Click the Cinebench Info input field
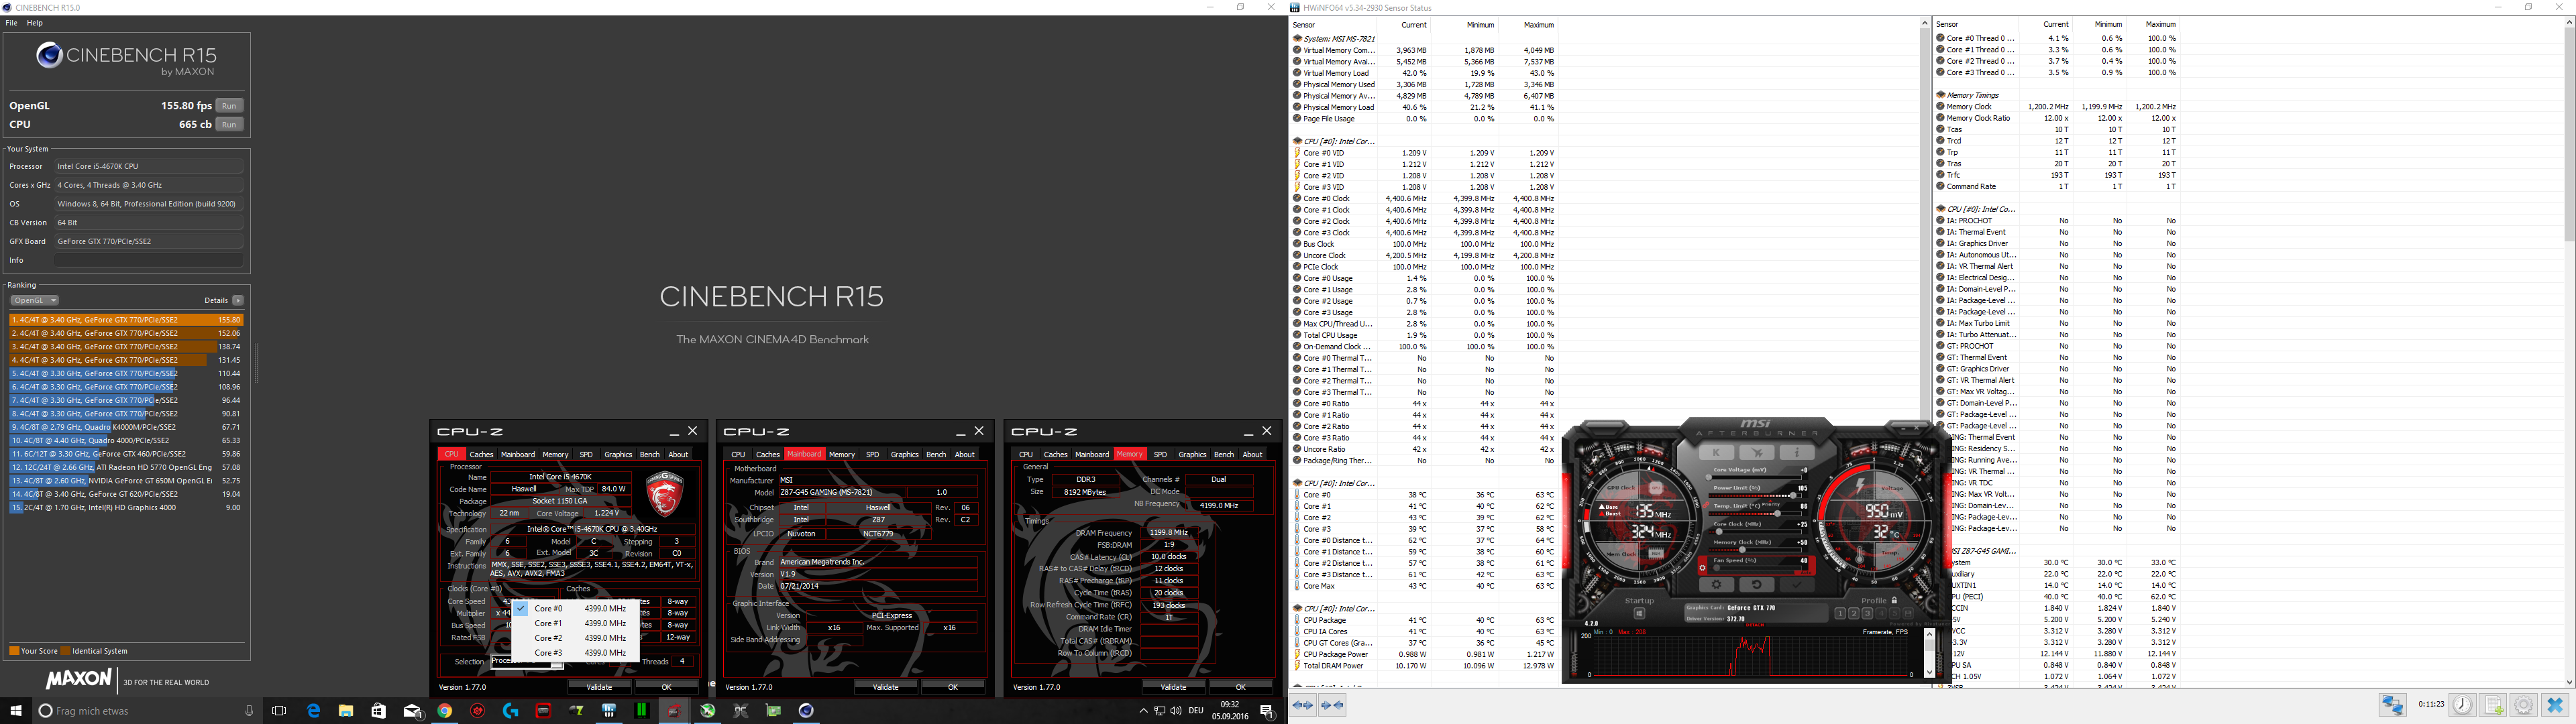 click(x=149, y=260)
